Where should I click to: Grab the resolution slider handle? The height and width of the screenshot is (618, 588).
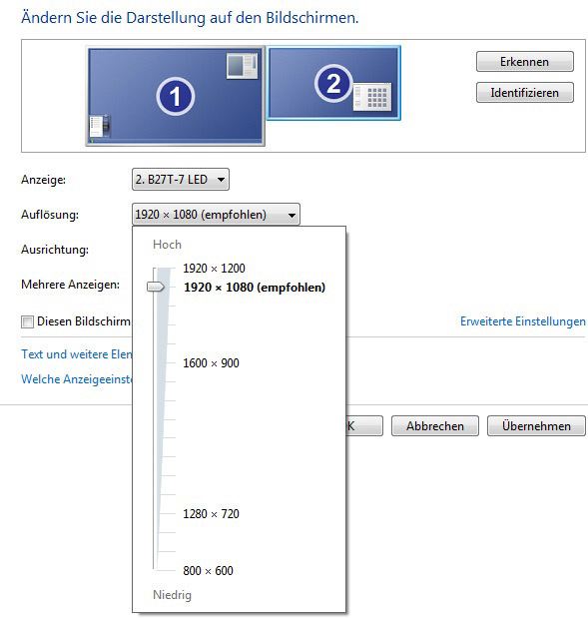coord(156,287)
